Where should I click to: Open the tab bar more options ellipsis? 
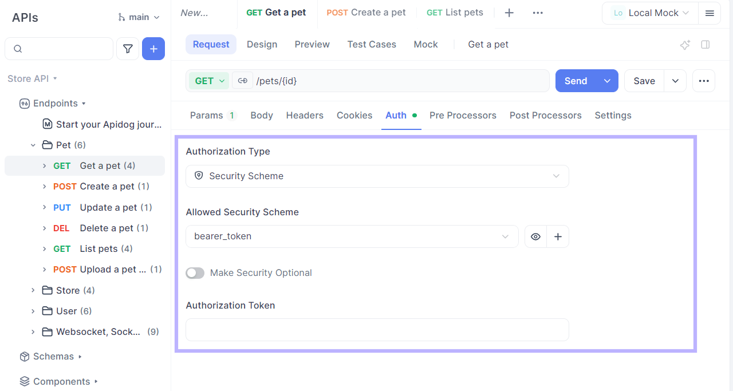tap(538, 13)
